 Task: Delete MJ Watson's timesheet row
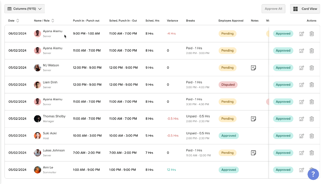pyautogui.click(x=311, y=68)
